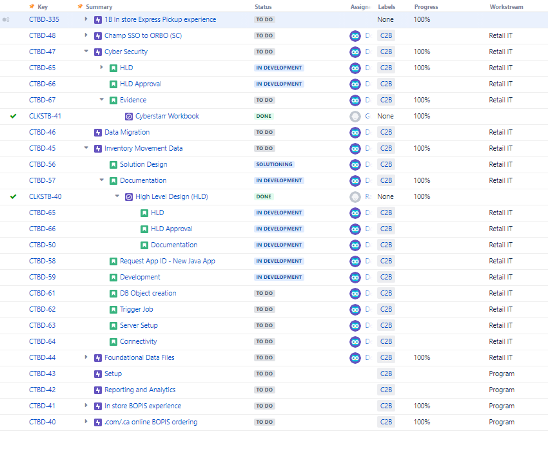Click IN DEVELOPMENT status on HLD Approval CTBD-66 under Cyber Security

(279, 84)
